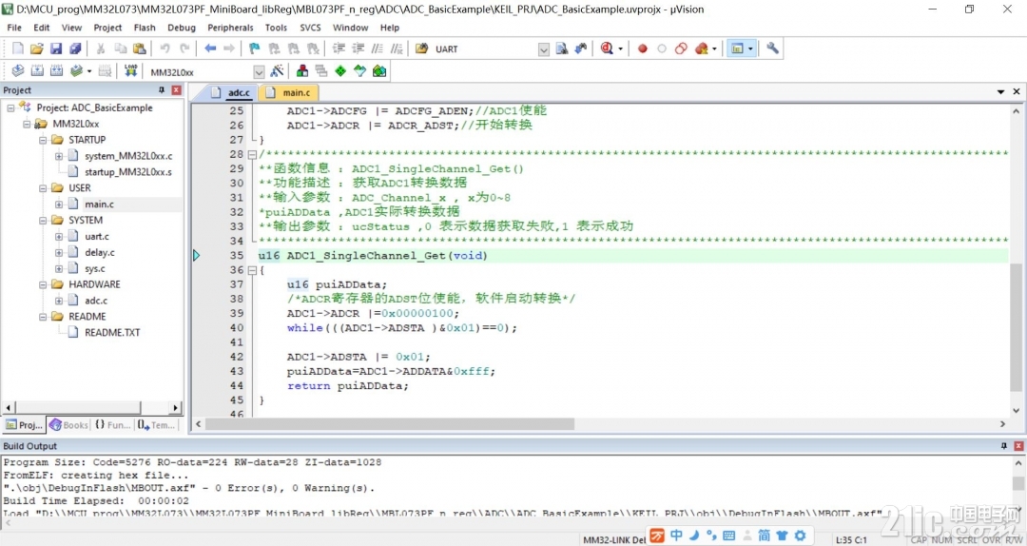The image size is (1027, 546).
Task: Open a file with the folder icon
Action: (37, 49)
